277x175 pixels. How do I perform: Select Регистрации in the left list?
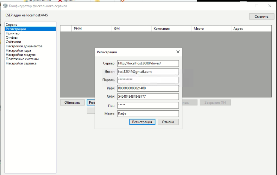30,29
